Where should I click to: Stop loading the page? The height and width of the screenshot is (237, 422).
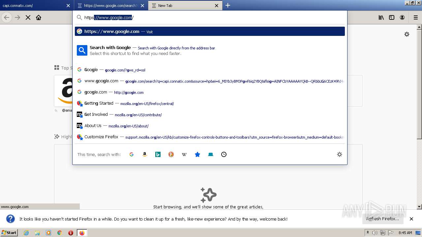pyautogui.click(x=28, y=17)
